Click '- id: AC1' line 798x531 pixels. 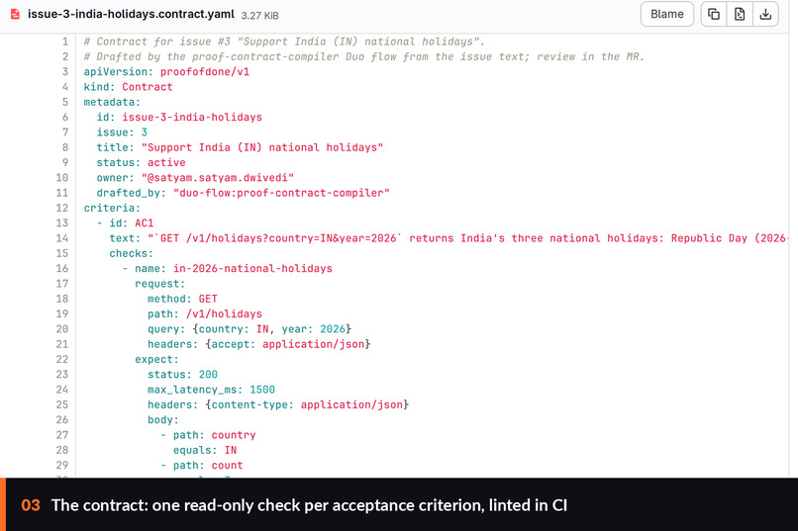point(125,223)
